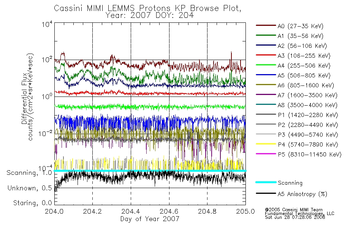Click the x-axis tick label 204.2
This screenshot has width=361, height=228.
click(93, 211)
